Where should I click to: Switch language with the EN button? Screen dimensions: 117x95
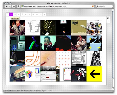coord(108,18)
